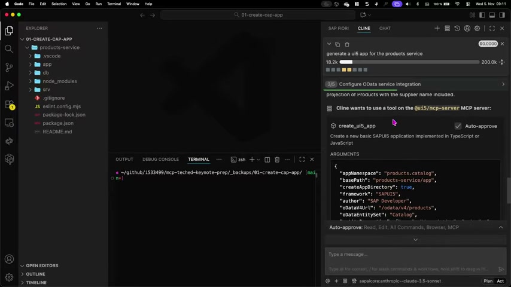Open the Selection menu
511x287 pixels.
coord(59,4)
